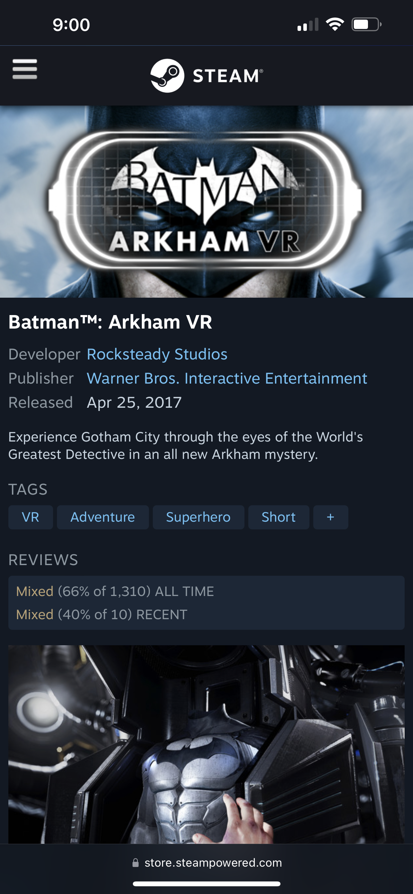
Task: Open the Warner Bros. Interactive Entertainment publisher link
Action: pos(227,378)
